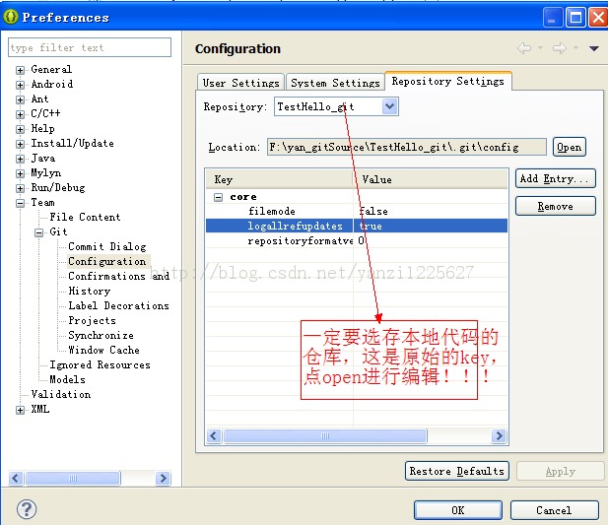Expand the Android tree node

20,85
